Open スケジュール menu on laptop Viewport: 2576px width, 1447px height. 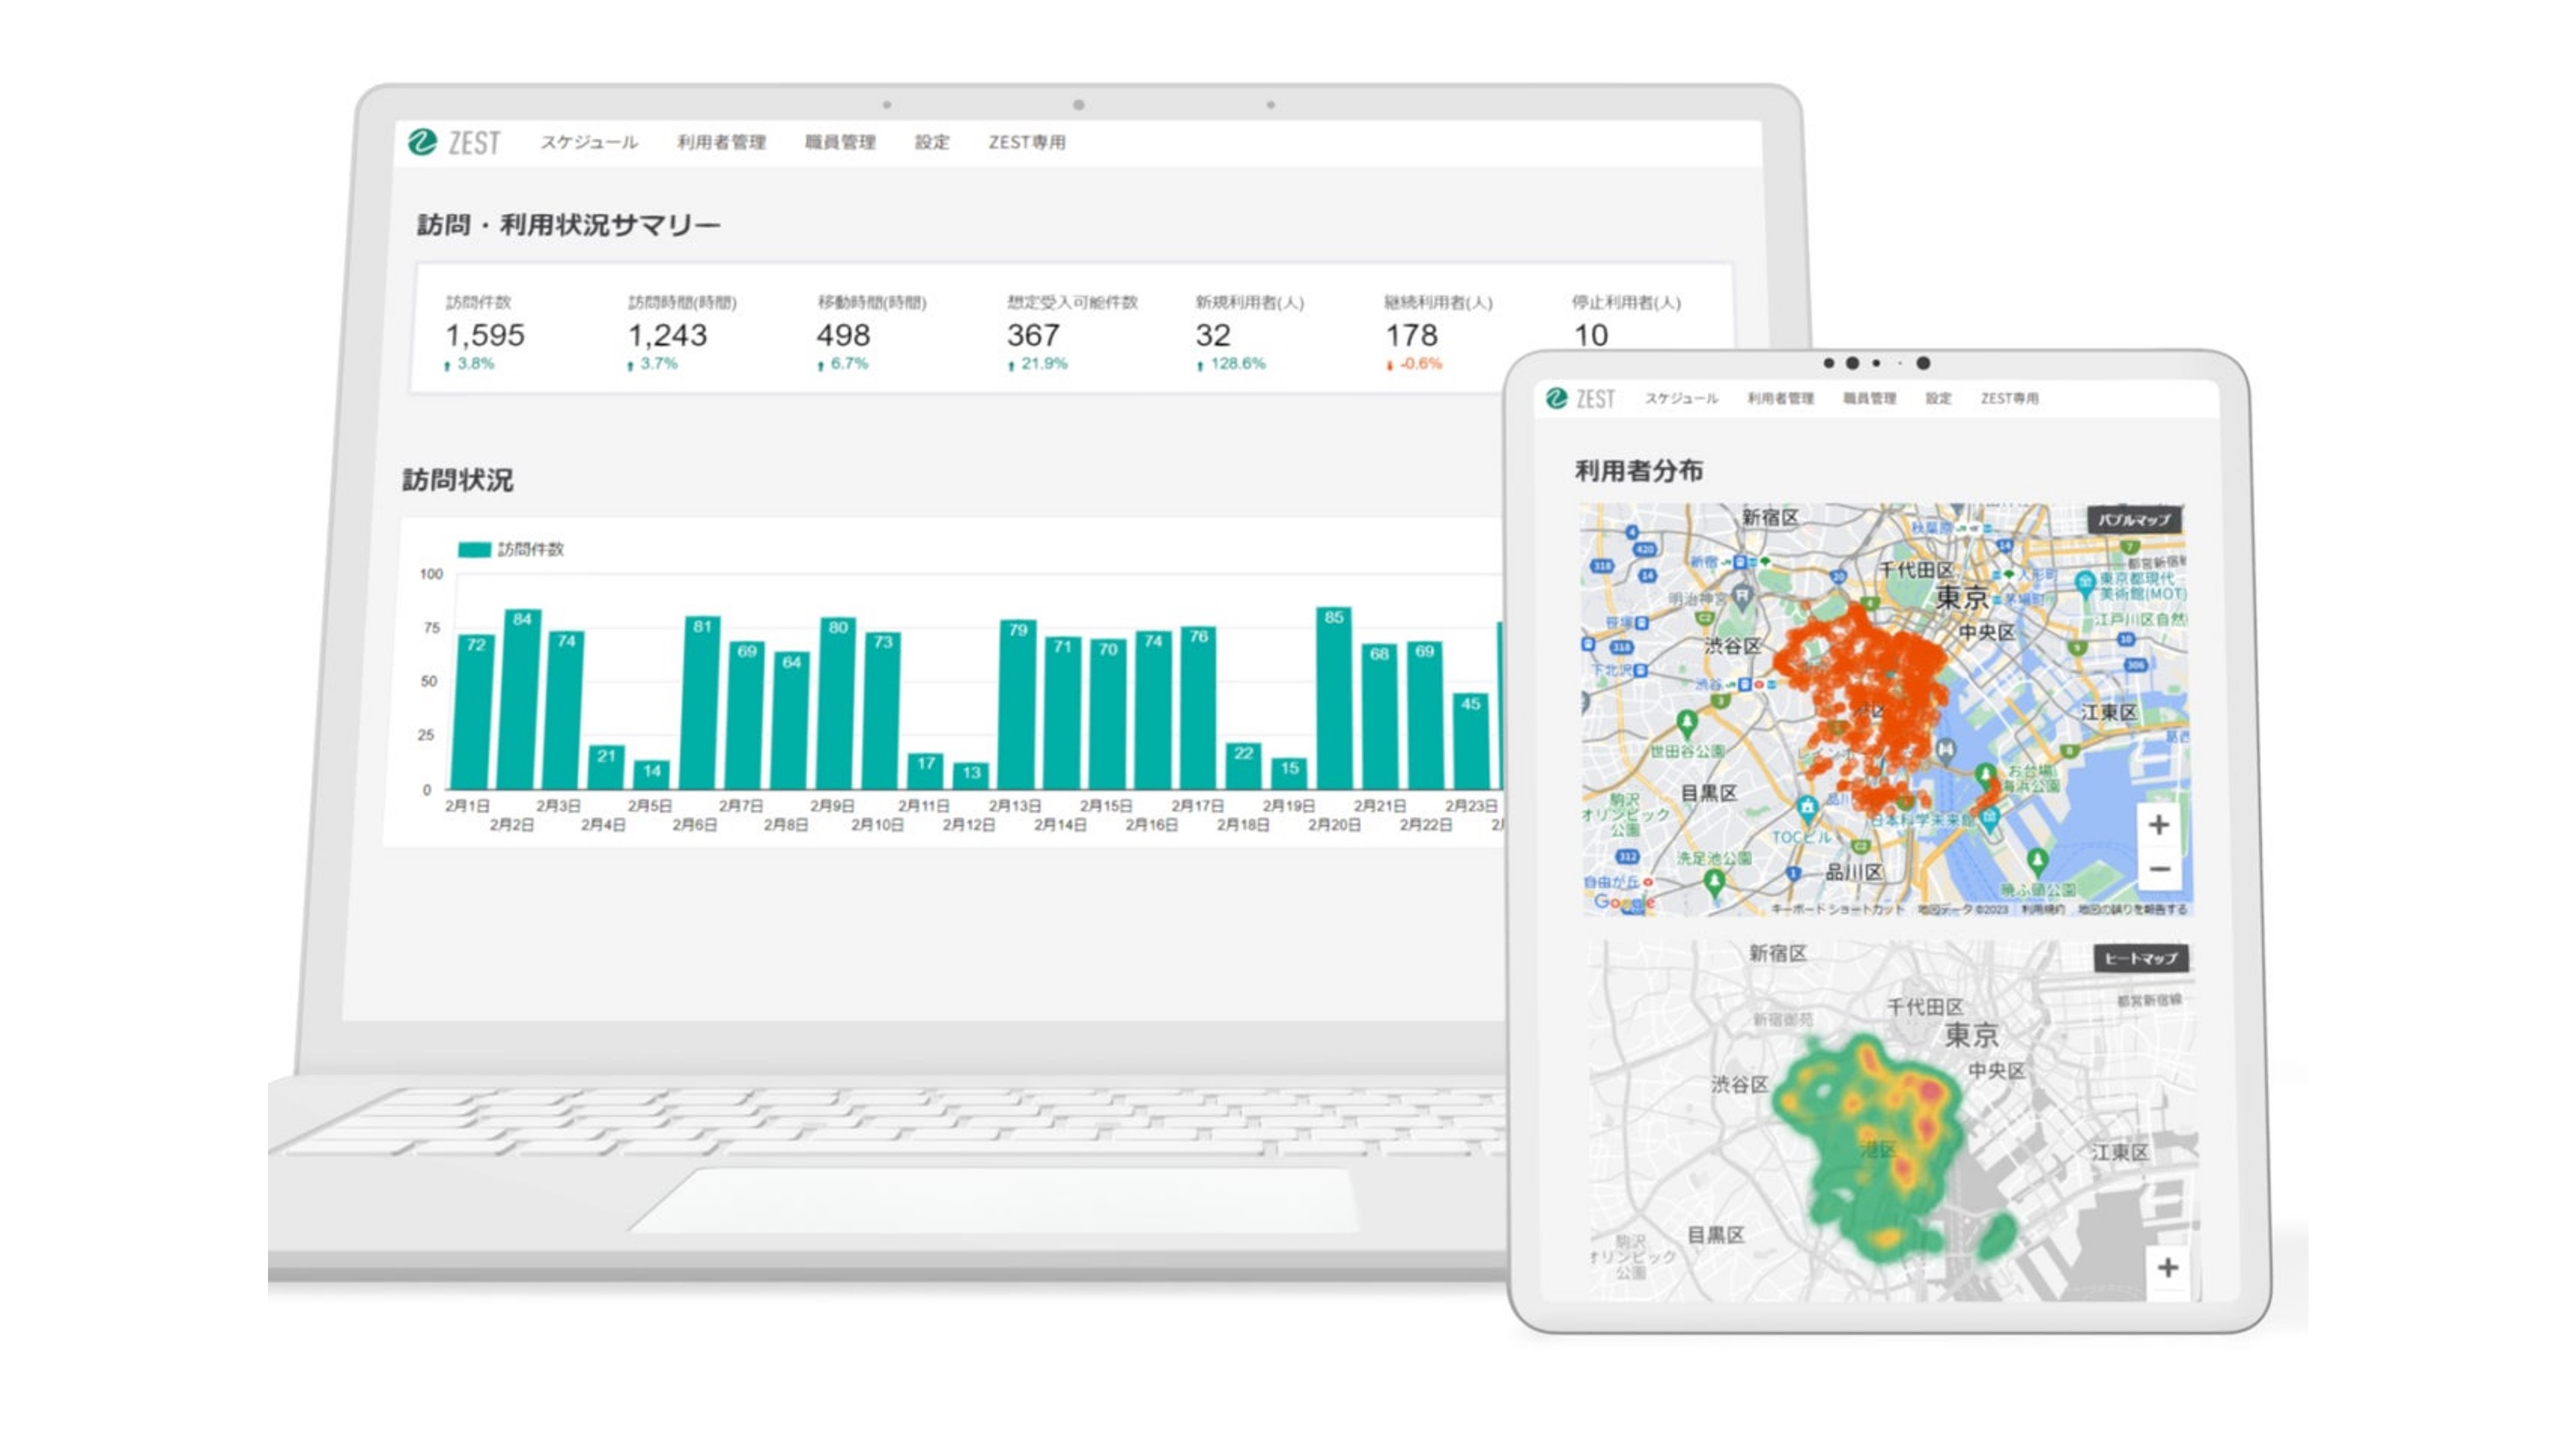[589, 142]
